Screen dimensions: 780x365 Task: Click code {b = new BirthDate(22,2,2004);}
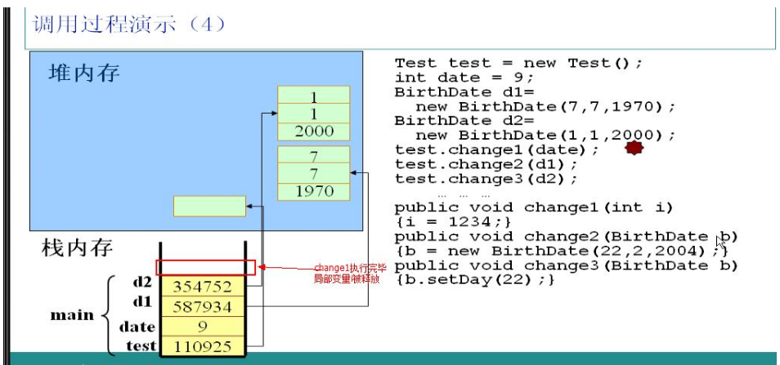click(561, 251)
